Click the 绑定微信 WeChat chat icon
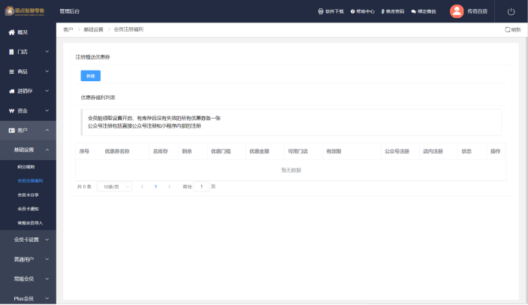The image size is (528, 305). 414,11
